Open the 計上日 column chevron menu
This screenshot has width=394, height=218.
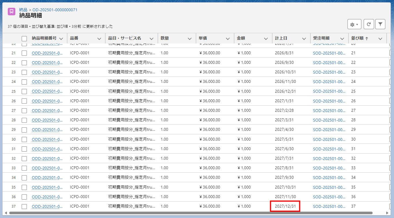304,38
